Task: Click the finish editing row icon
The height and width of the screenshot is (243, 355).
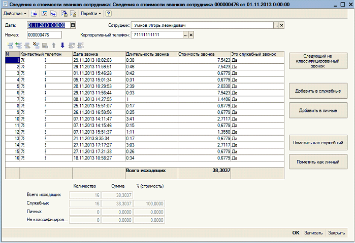Action: [45, 46]
